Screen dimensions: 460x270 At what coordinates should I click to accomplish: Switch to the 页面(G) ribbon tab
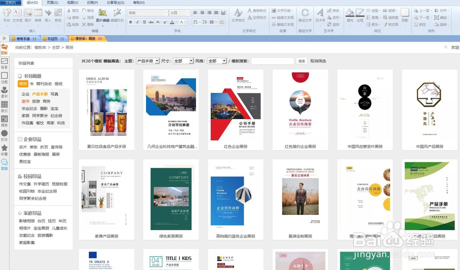(52, 3)
